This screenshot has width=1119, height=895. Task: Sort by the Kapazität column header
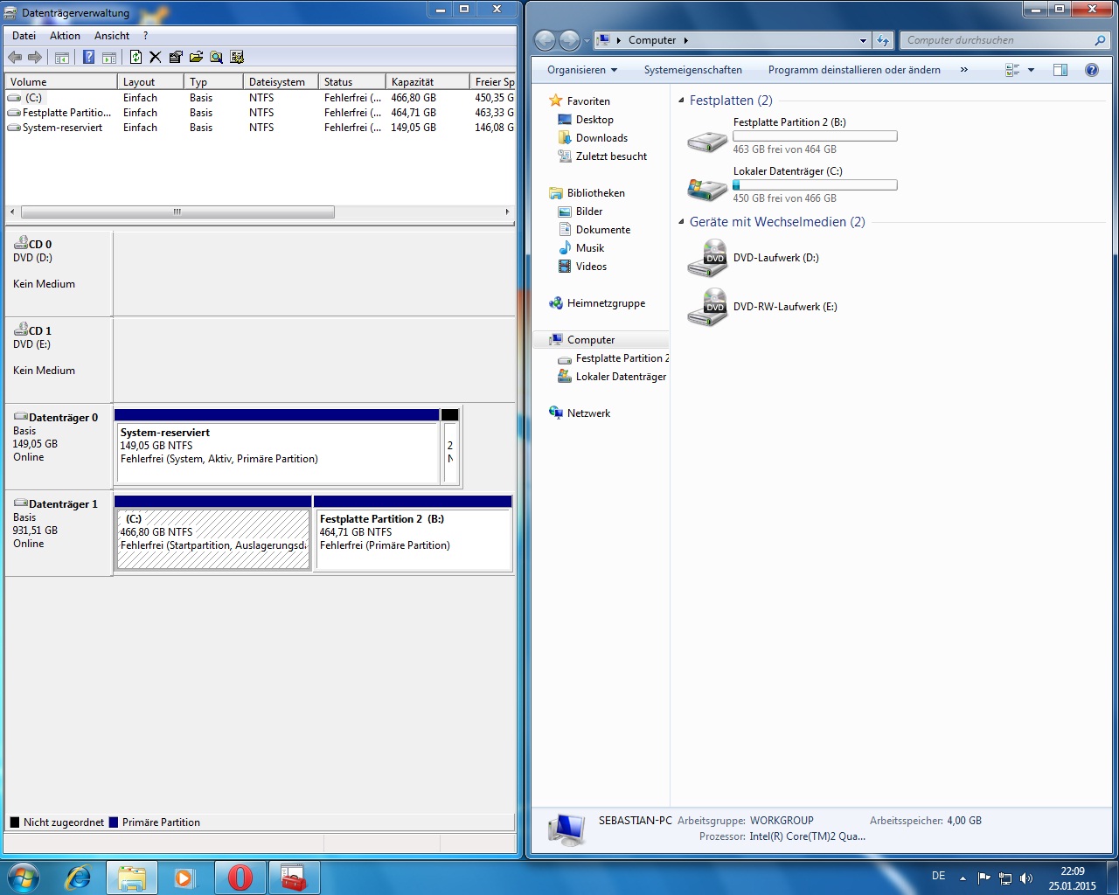(427, 82)
